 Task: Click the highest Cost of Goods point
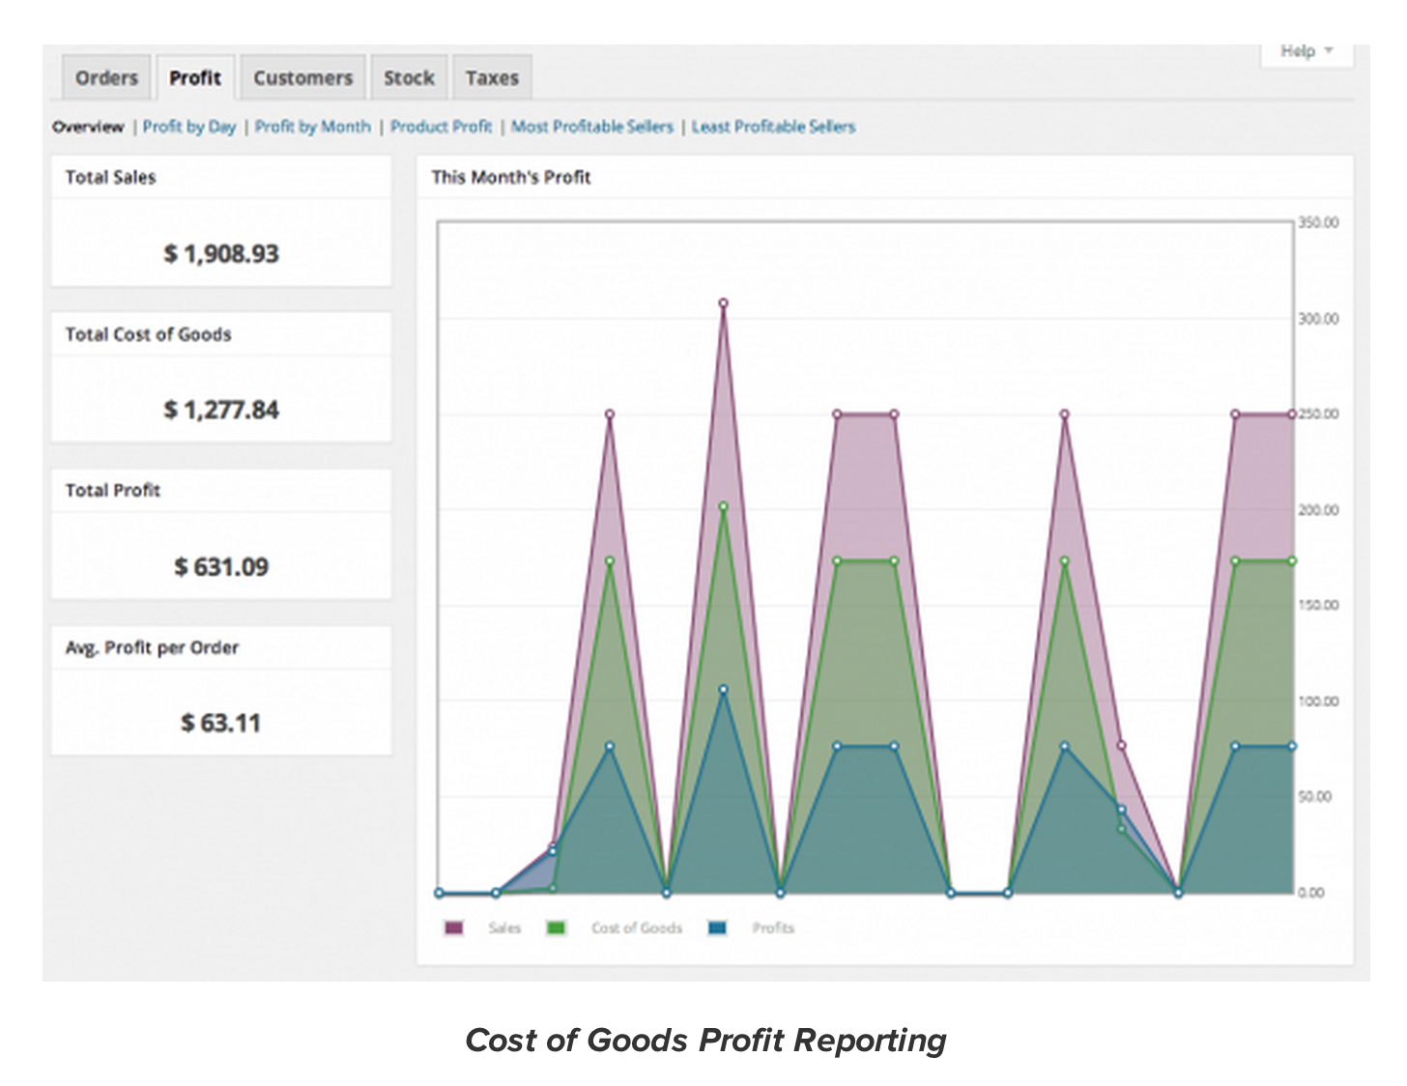coord(723,506)
